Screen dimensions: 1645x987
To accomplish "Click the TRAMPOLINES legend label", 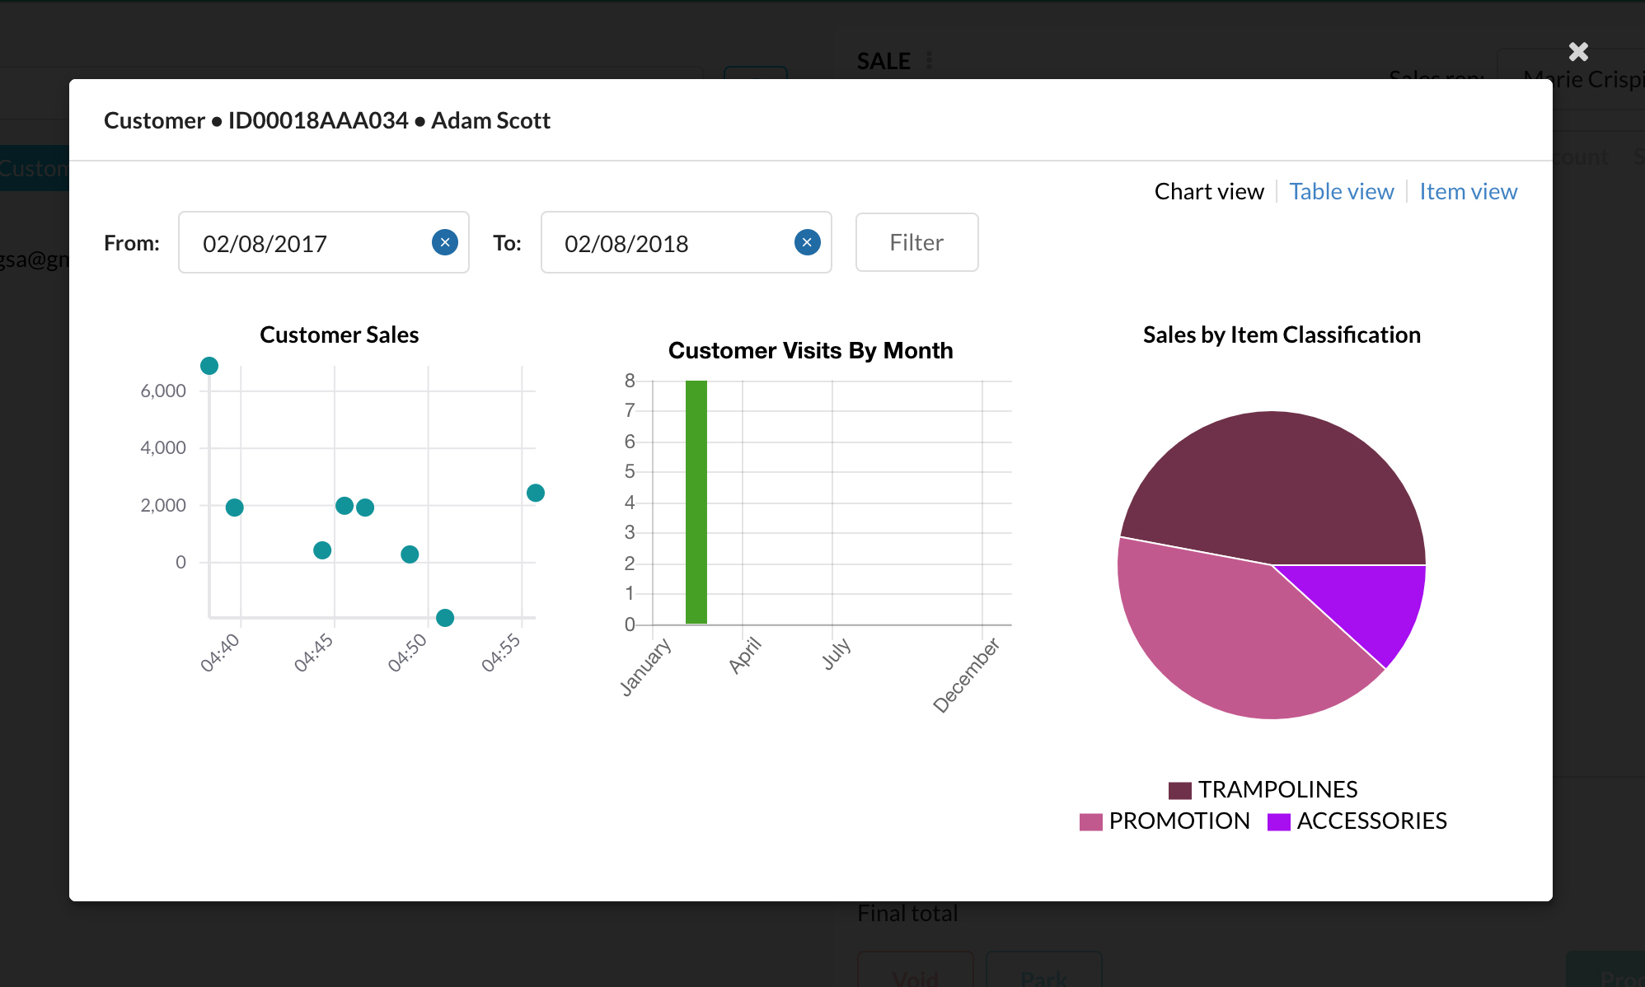I will tap(1278, 789).
